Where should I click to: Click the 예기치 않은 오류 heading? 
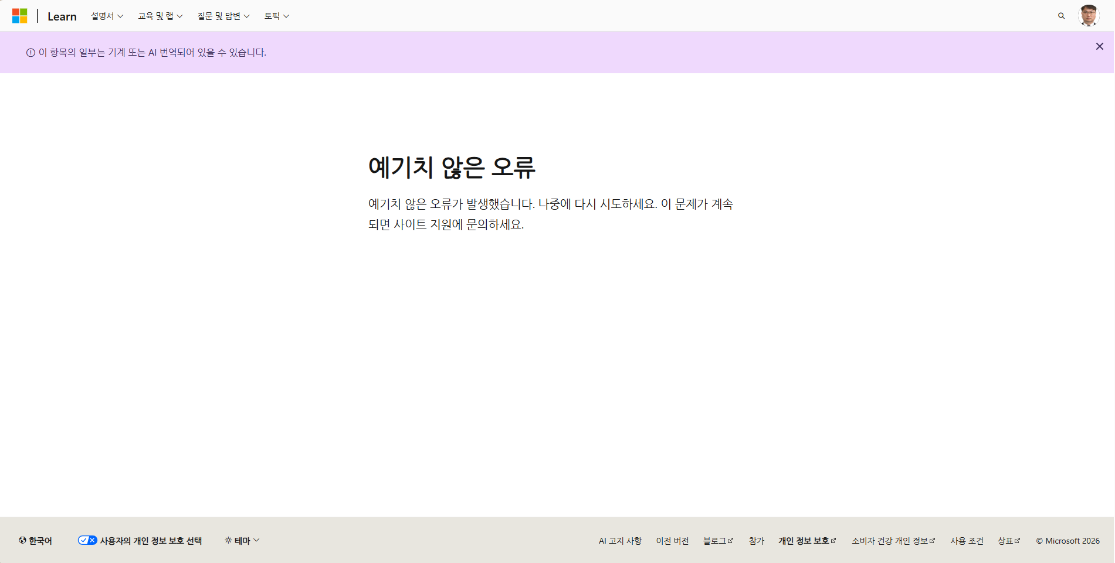coord(452,168)
